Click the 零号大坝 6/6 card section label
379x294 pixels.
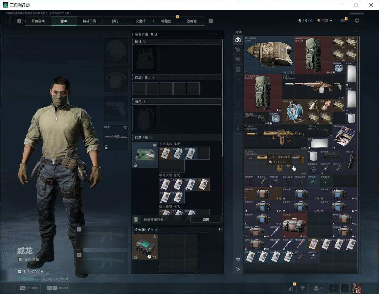pyautogui.click(x=170, y=175)
